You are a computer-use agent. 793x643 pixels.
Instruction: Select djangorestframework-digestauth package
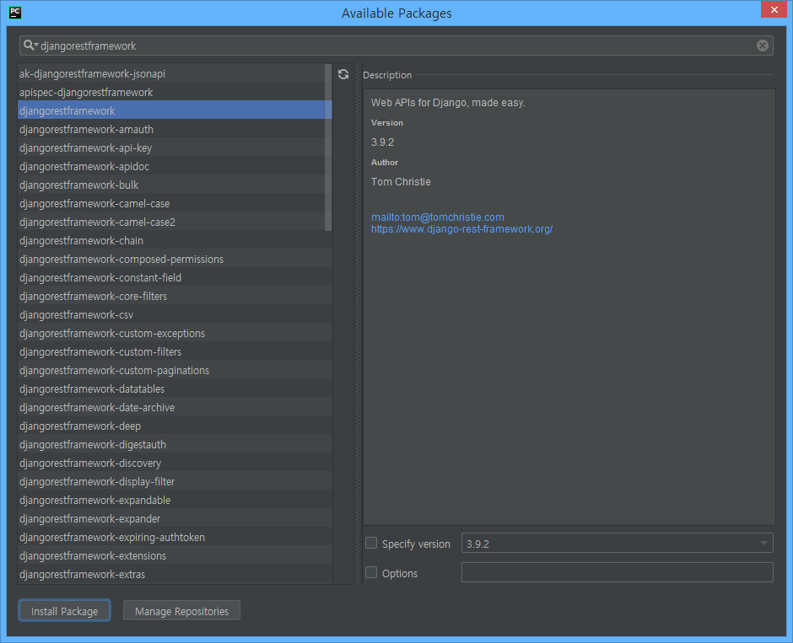[x=175, y=444]
